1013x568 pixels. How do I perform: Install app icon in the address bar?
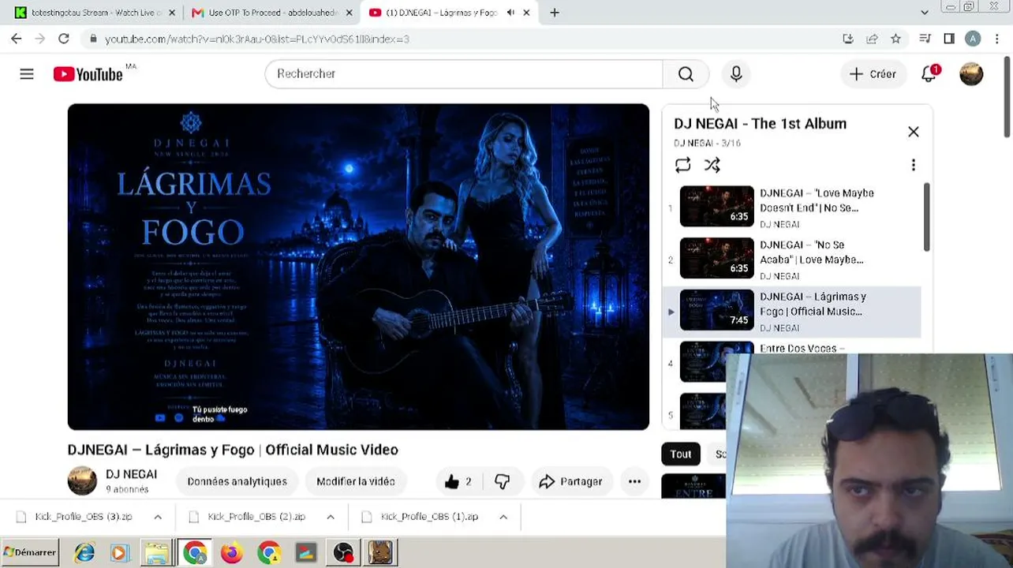(x=848, y=39)
